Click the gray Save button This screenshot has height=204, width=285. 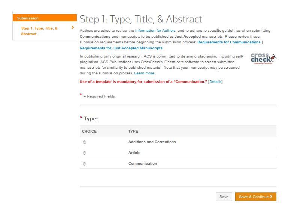tap(224, 197)
